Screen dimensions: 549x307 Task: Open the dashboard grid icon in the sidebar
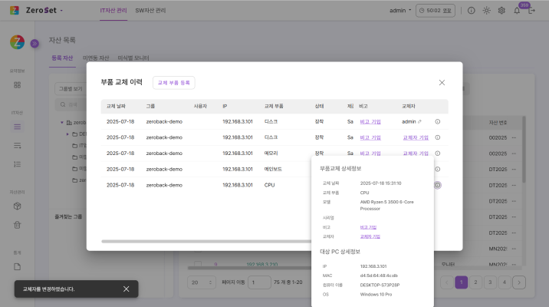[17, 84]
